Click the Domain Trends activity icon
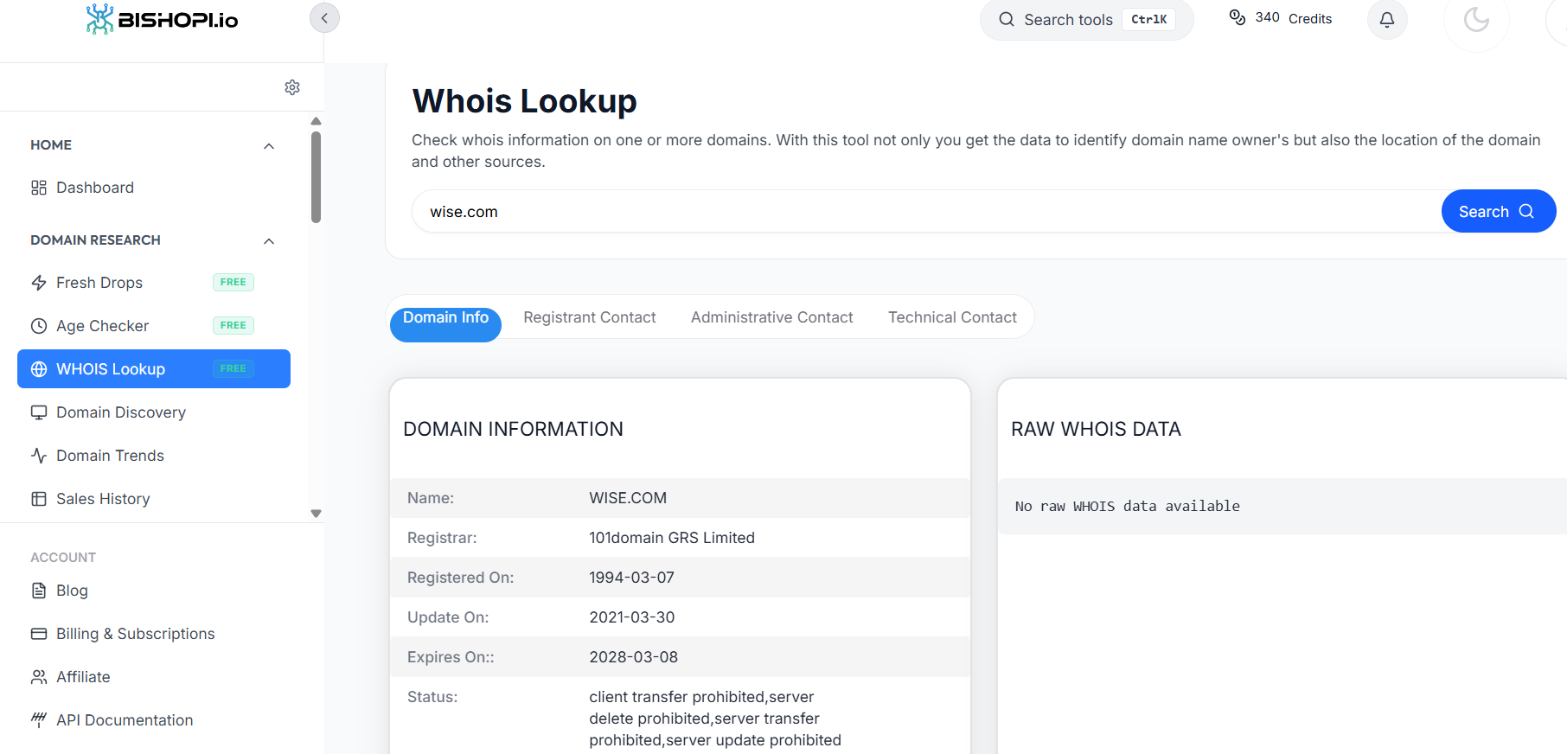The image size is (1567, 754). pyautogui.click(x=39, y=456)
